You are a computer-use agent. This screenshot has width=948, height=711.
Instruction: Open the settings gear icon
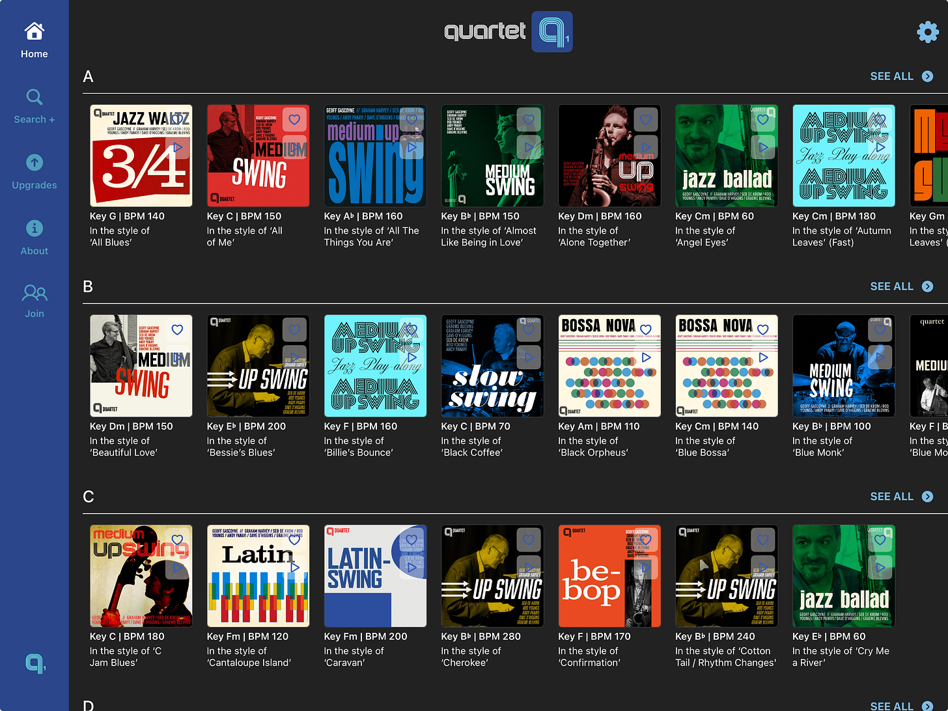pos(928,31)
